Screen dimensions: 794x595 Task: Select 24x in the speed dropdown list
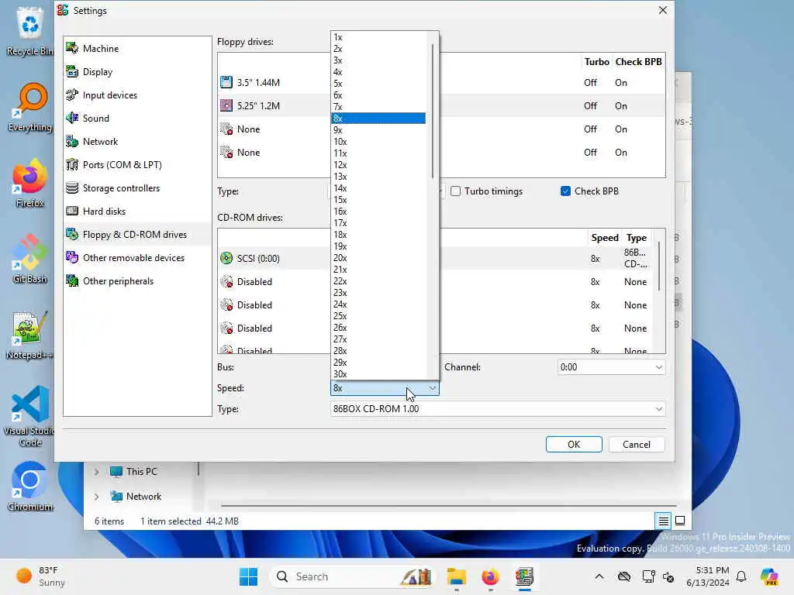[x=378, y=304]
